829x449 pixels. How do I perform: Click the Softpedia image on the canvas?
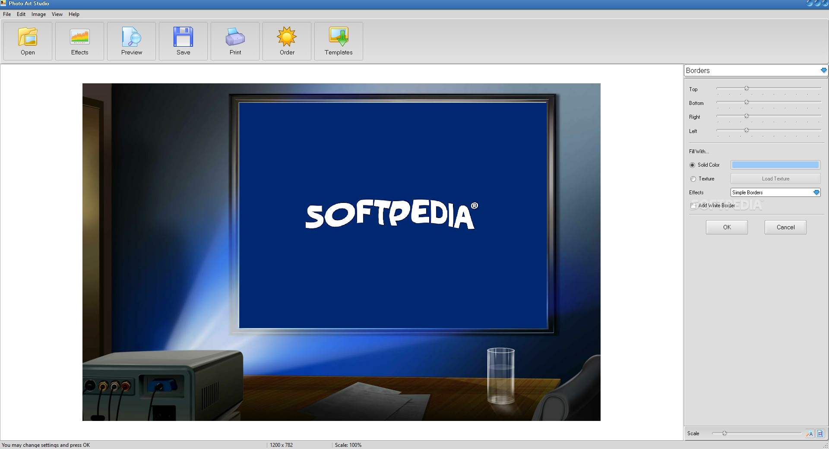pos(341,252)
